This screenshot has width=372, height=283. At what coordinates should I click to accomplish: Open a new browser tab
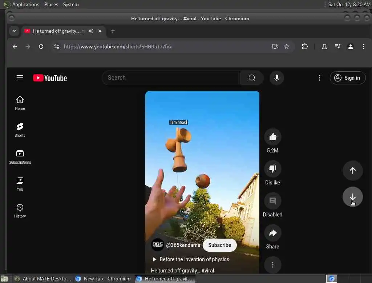tap(113, 31)
